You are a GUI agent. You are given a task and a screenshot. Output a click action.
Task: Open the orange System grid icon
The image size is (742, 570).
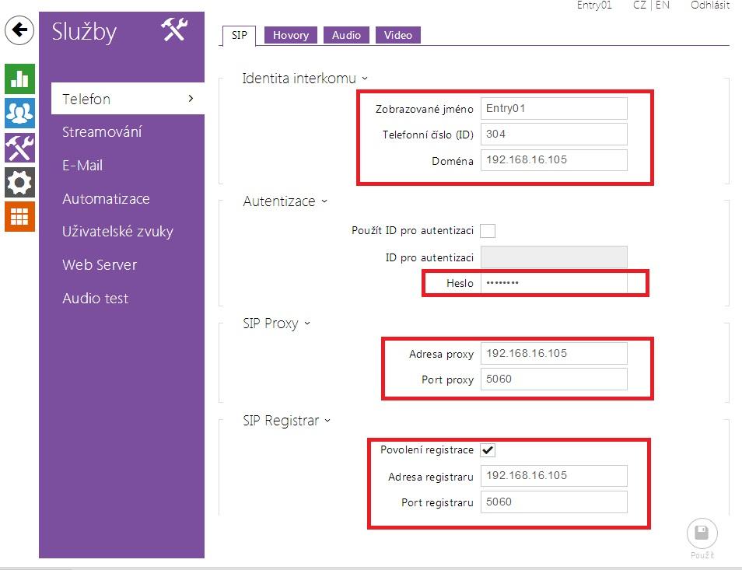(19, 217)
